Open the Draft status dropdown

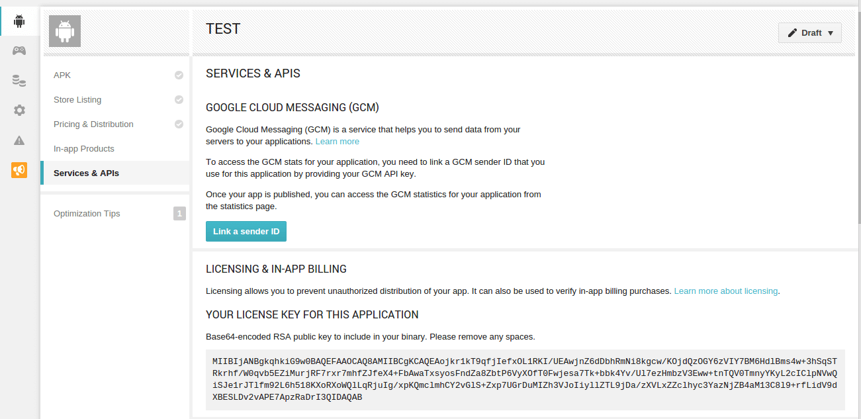pos(810,33)
